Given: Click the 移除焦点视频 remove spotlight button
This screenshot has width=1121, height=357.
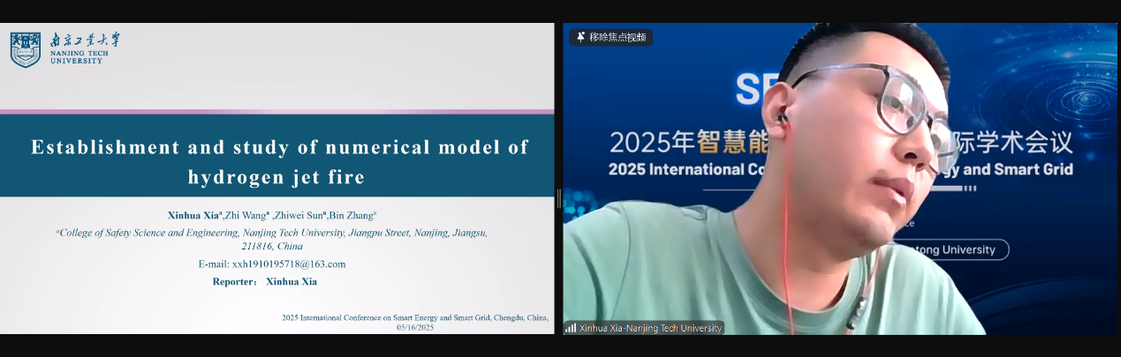Looking at the screenshot, I should click(x=617, y=37).
